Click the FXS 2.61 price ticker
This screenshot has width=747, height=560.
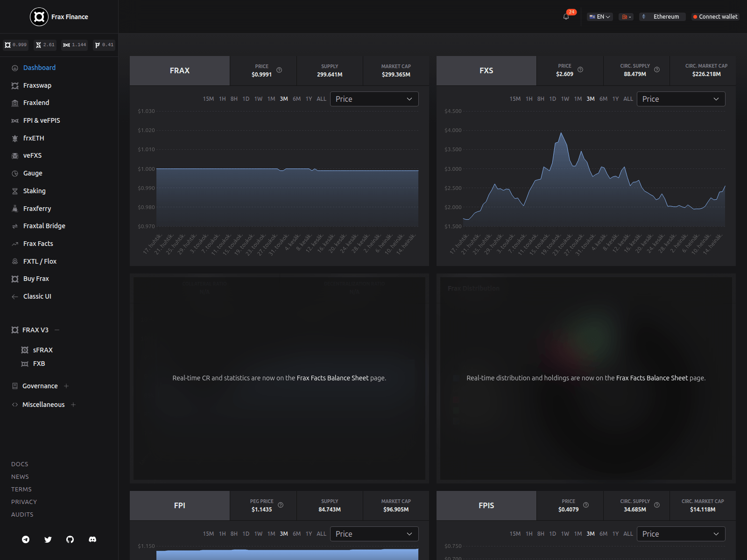click(45, 45)
